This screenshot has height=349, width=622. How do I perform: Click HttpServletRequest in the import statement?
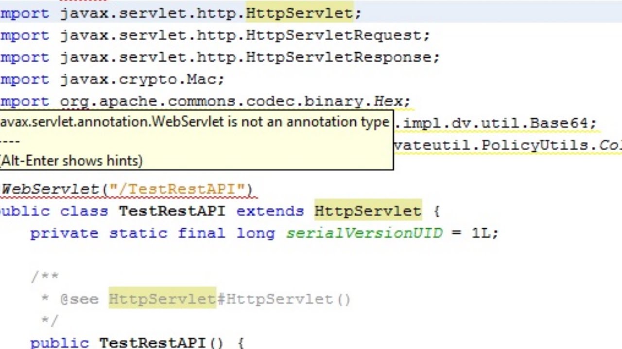pyautogui.click(x=333, y=35)
